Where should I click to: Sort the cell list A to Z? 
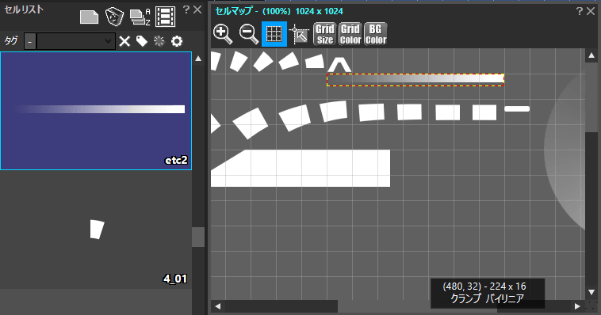coord(140,17)
